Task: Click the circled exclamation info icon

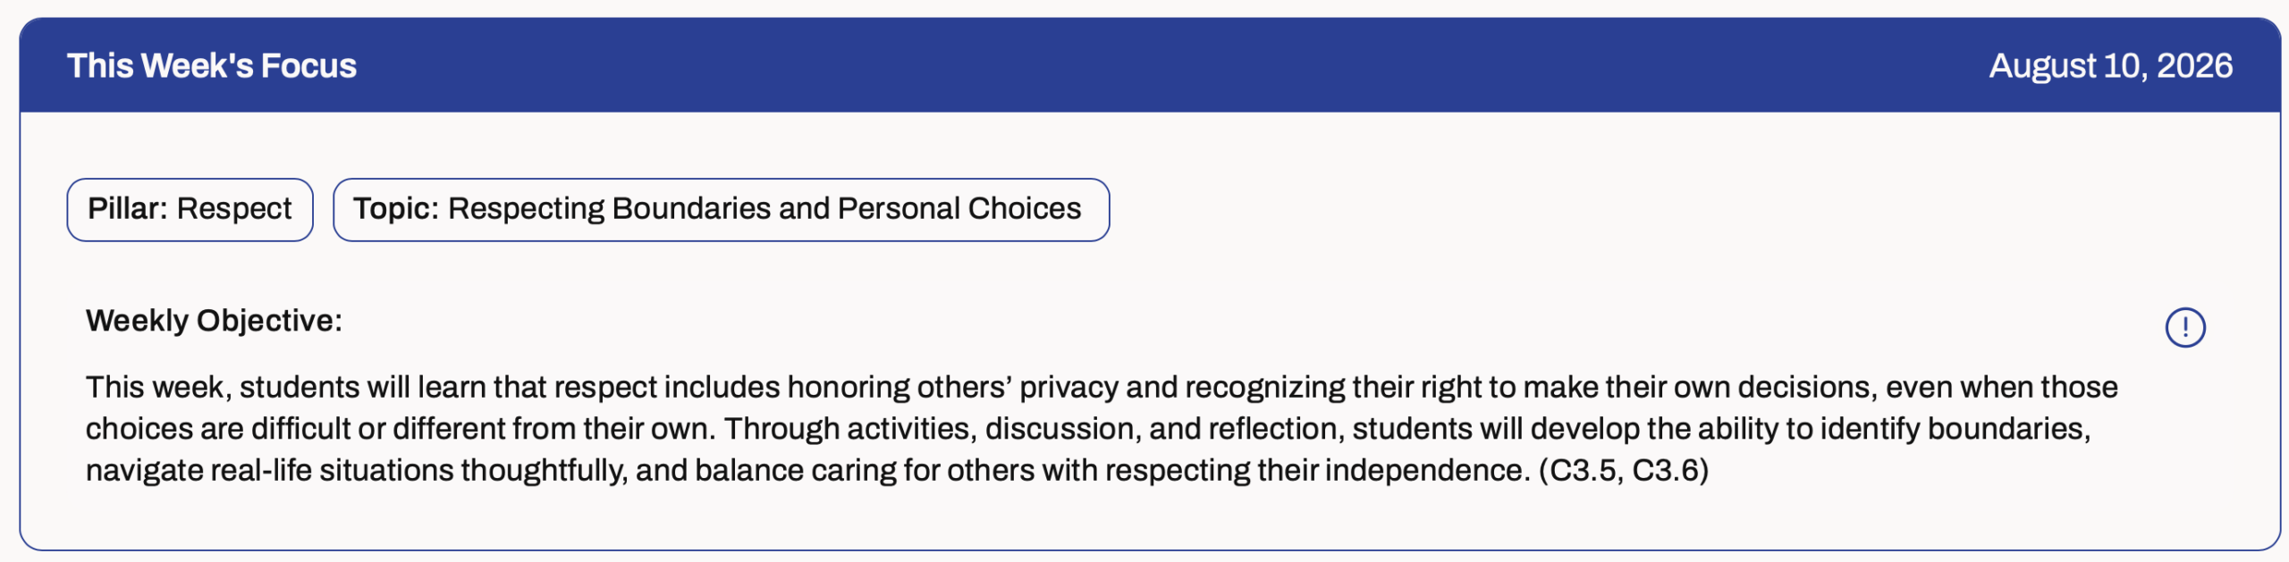Action: pos(2184,327)
